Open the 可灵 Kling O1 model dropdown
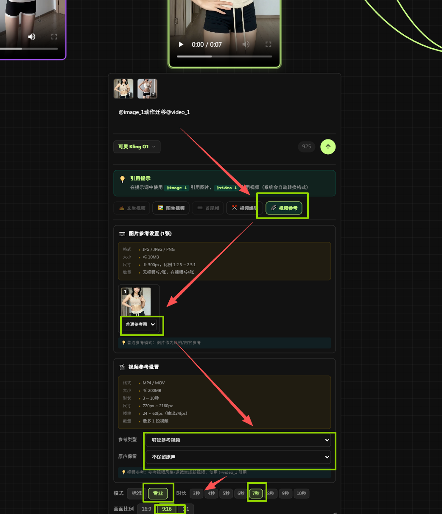442x514 pixels. tap(137, 147)
